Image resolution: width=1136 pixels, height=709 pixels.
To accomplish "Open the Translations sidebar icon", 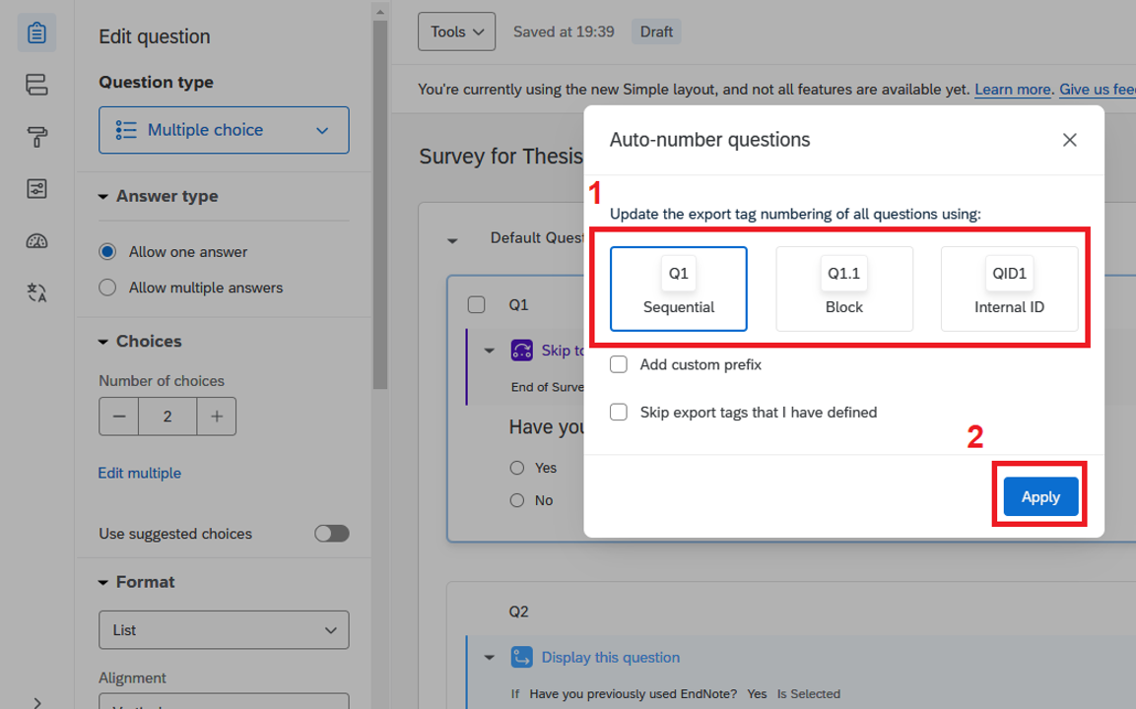I will [36, 292].
